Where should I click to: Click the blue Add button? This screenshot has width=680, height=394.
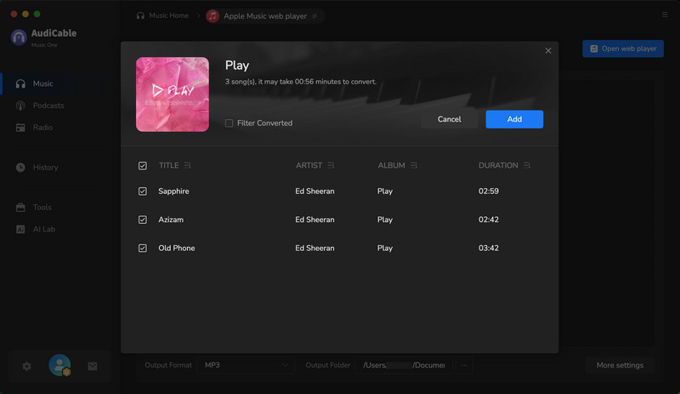[514, 119]
